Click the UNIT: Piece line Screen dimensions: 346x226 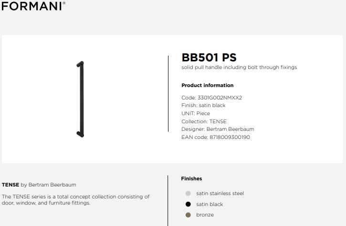[x=196, y=114]
